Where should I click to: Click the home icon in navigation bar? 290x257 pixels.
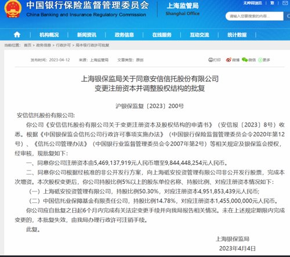[17, 35]
